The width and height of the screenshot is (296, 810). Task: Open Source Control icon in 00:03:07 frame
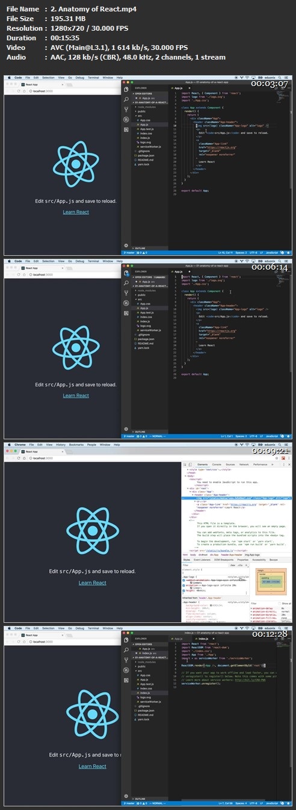click(126, 110)
